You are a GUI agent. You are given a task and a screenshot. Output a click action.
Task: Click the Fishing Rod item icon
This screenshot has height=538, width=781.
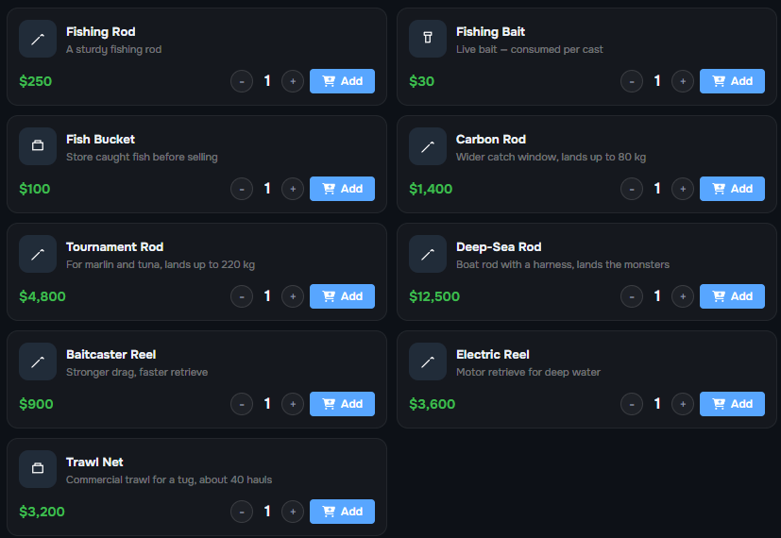click(x=38, y=39)
